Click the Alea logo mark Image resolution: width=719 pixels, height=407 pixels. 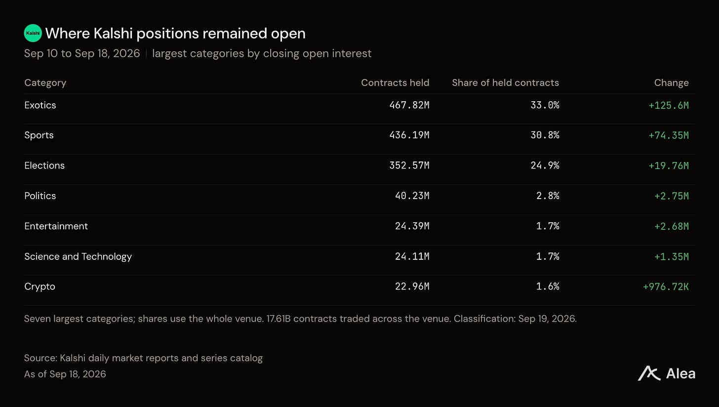coord(649,373)
